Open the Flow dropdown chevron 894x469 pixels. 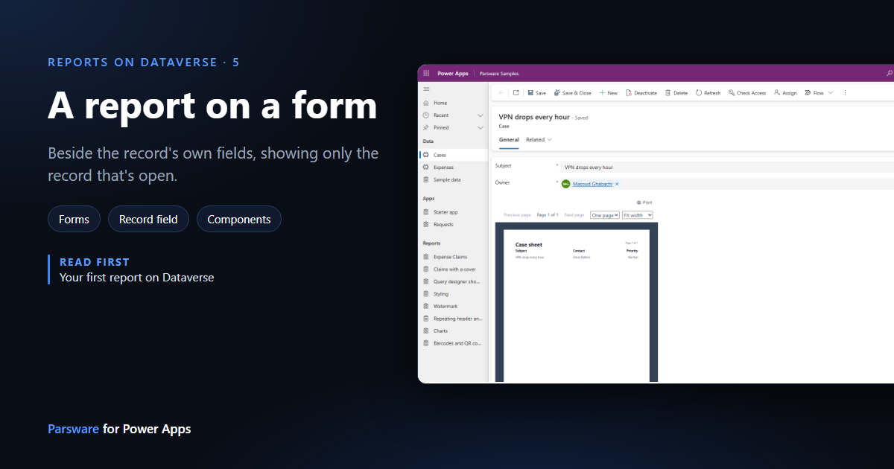[831, 93]
